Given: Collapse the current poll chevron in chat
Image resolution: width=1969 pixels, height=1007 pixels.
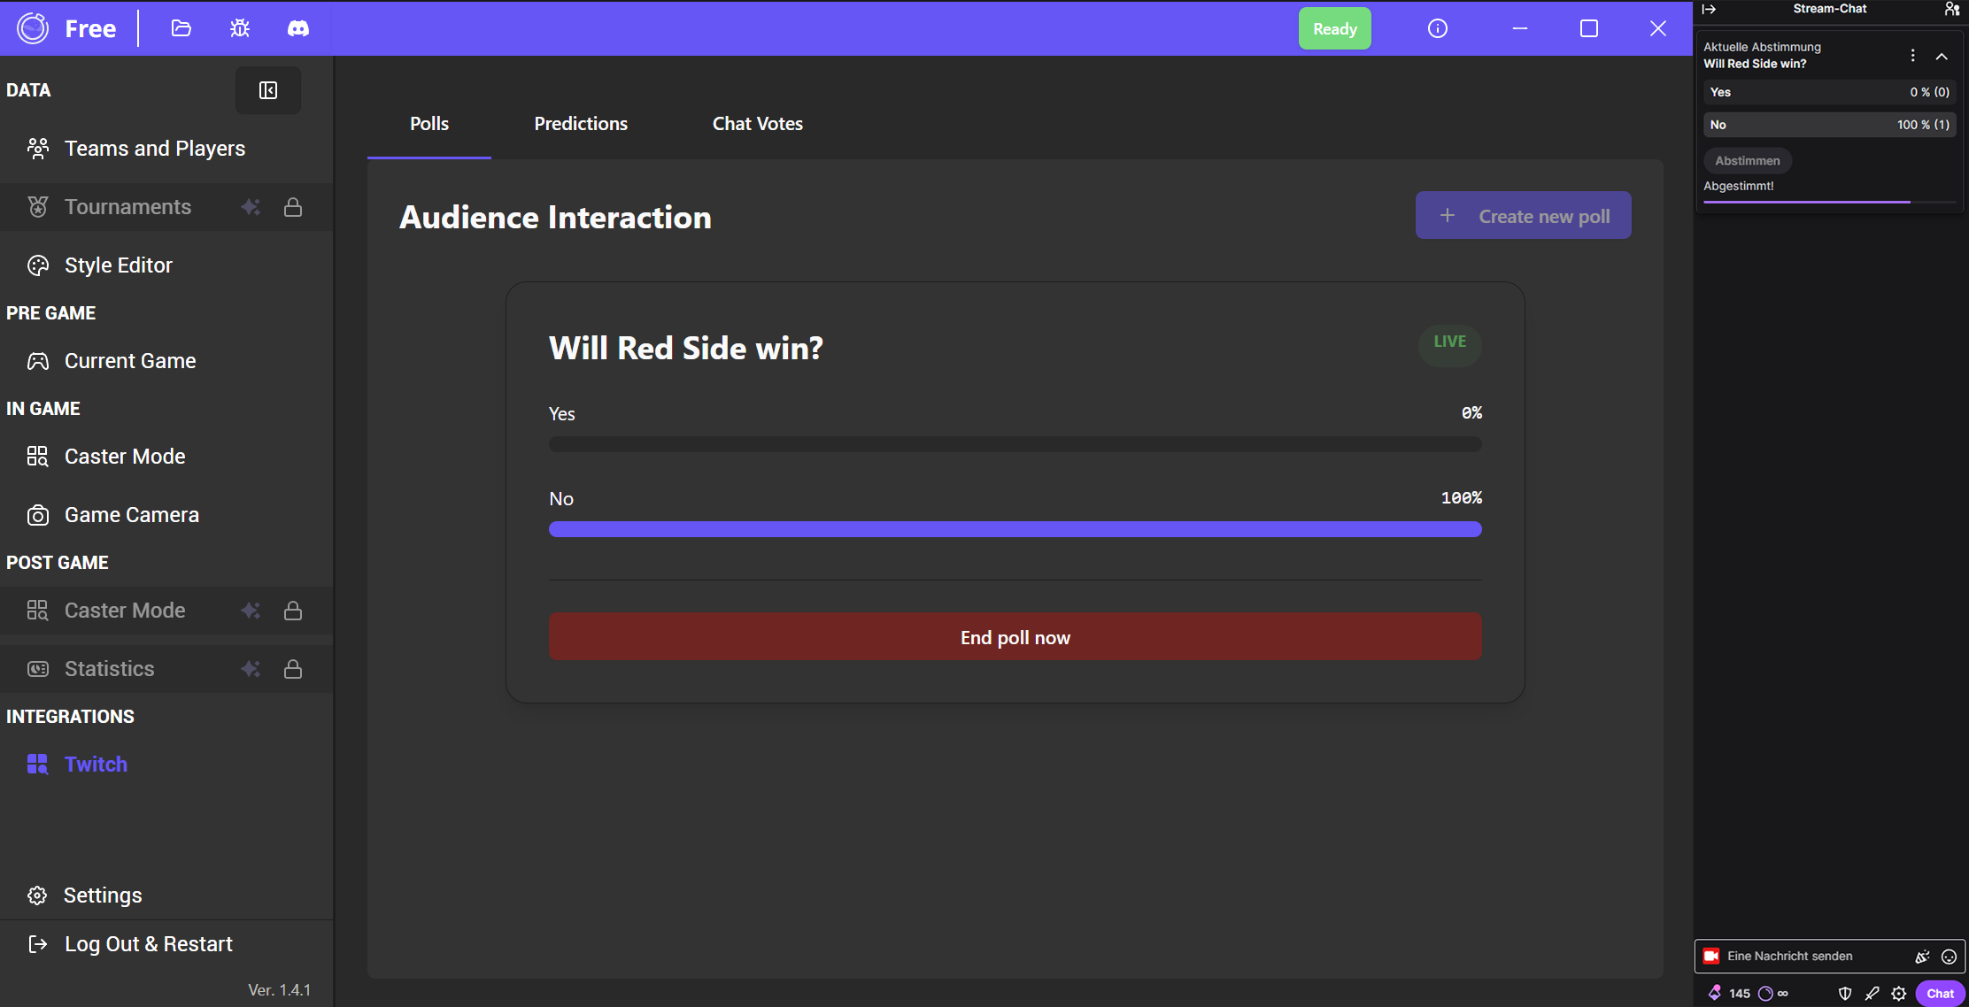Looking at the screenshot, I should [1942, 57].
